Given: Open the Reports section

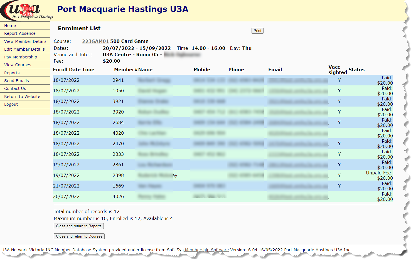Looking at the screenshot, I should point(12,73).
